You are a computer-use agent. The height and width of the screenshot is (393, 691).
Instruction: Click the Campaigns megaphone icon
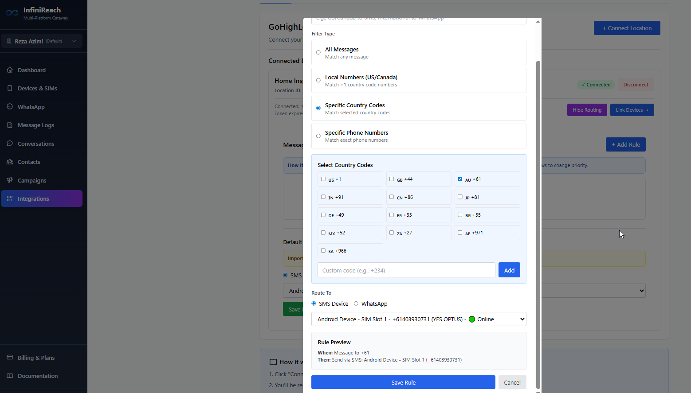(x=10, y=180)
